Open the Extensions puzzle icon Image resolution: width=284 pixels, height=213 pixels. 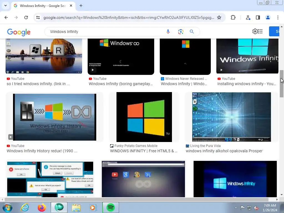(x=233, y=17)
